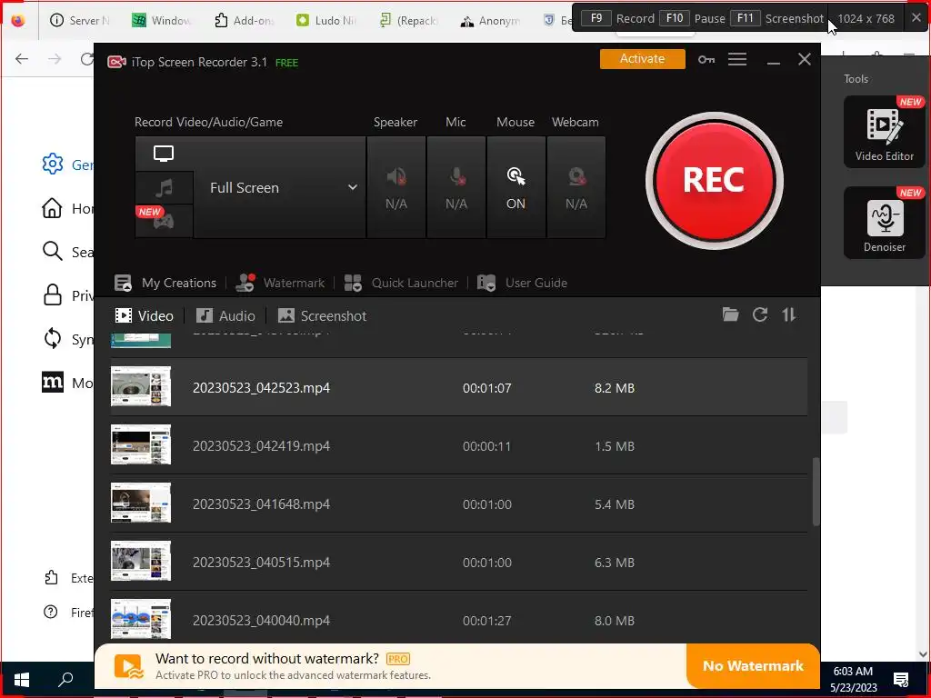The width and height of the screenshot is (931, 698).
Task: Open Firefox Home settings house icon
Action: (52, 208)
